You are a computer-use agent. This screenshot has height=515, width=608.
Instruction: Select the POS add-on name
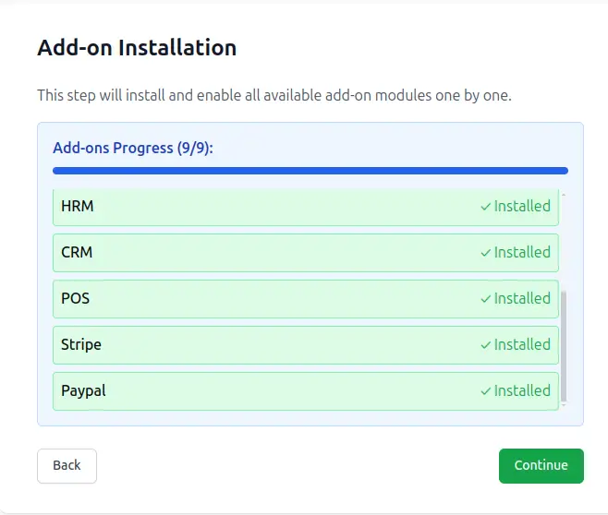76,298
